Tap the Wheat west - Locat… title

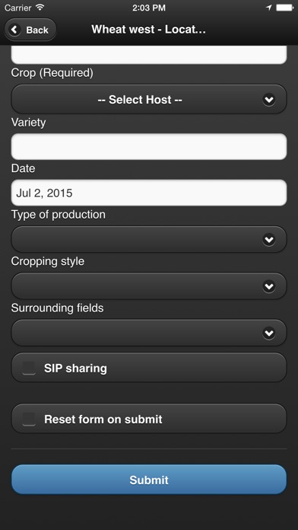click(x=148, y=30)
